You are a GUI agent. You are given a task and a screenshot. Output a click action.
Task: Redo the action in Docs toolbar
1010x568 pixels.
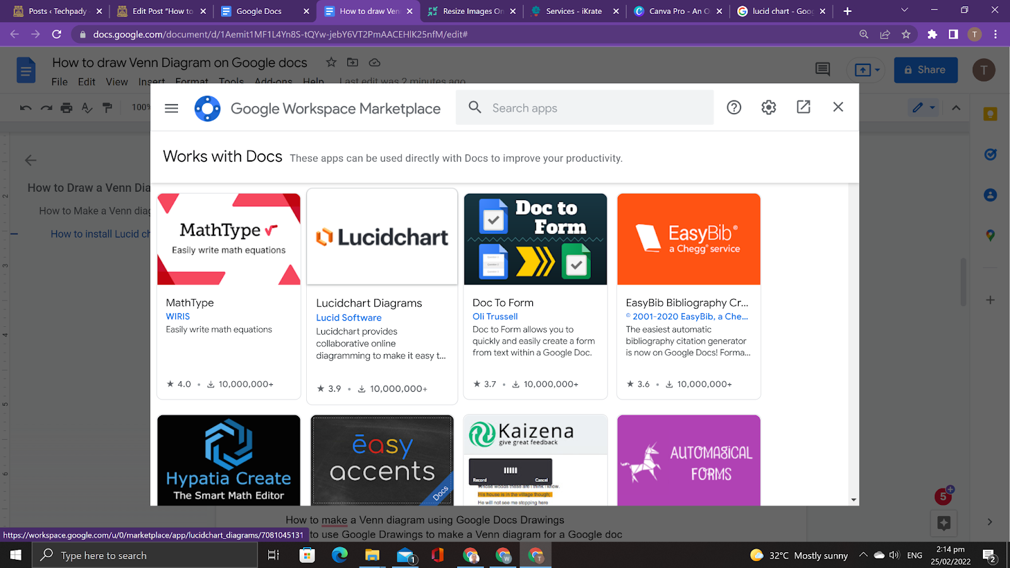click(x=46, y=108)
